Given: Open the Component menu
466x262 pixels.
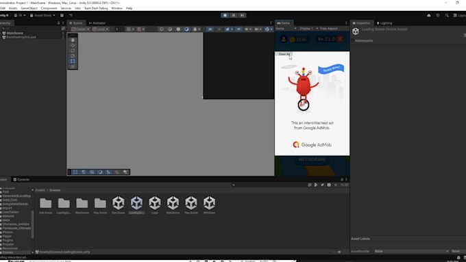Looking at the screenshot, I should [x=49, y=8].
